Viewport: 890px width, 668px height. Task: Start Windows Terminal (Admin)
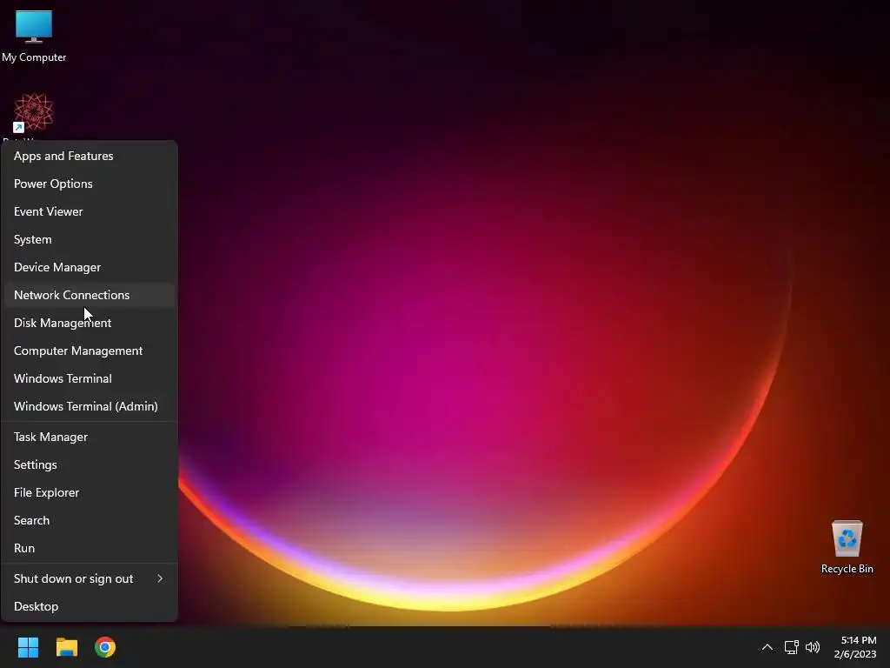coord(90,406)
